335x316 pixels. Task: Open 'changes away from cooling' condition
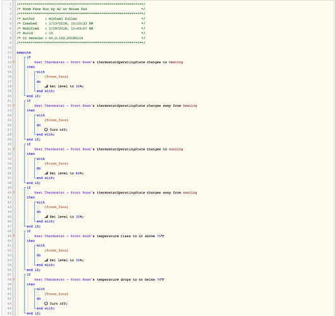tap(116, 193)
